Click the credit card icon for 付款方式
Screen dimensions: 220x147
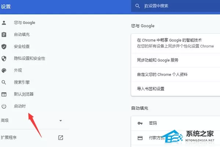click(140, 138)
